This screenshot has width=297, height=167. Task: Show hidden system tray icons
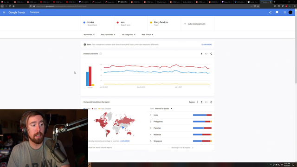click(x=271, y=165)
